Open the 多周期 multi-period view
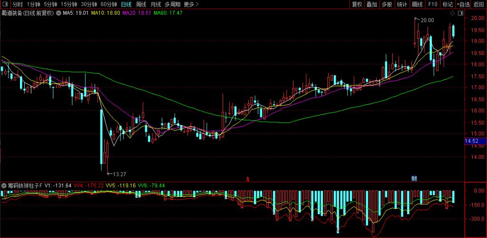Screen dimensions: 487x238 pyautogui.click(x=173, y=4)
